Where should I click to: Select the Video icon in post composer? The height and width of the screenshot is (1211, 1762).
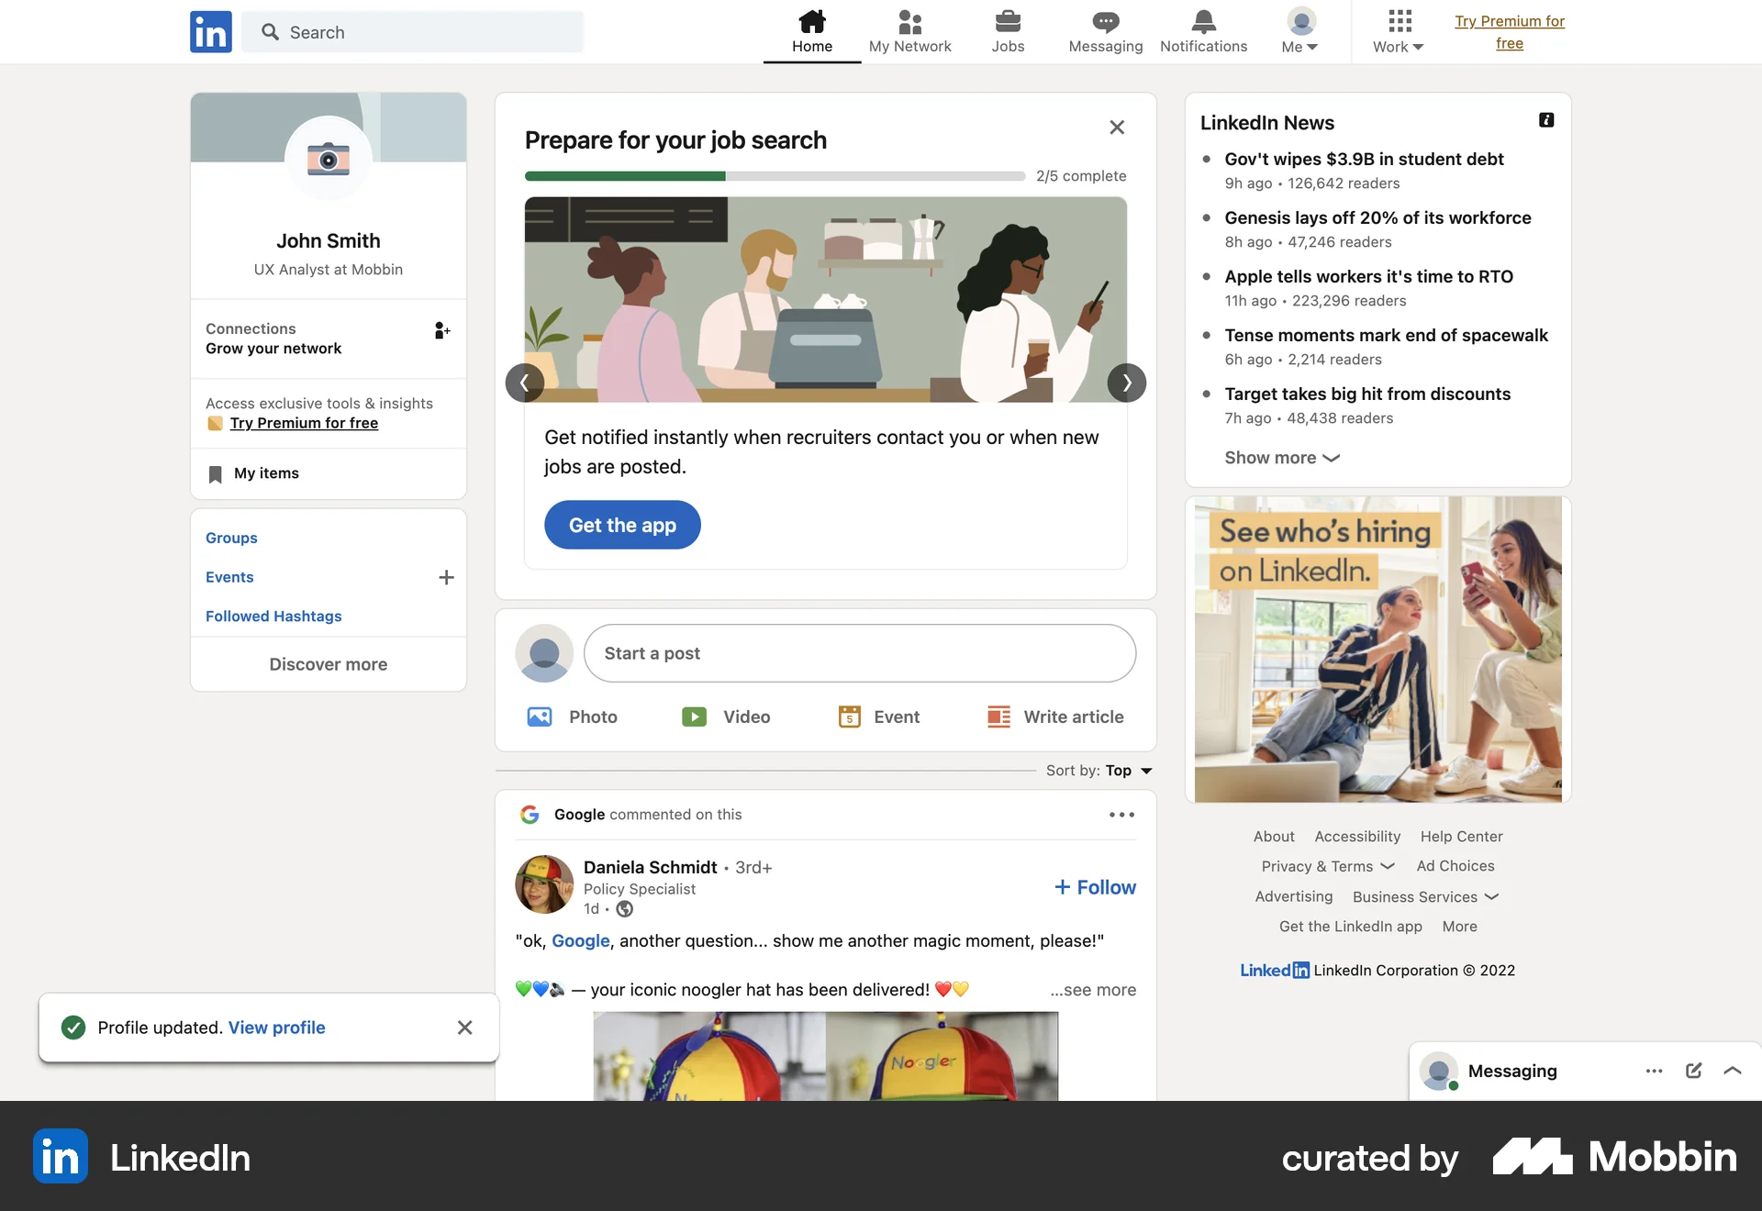695,717
